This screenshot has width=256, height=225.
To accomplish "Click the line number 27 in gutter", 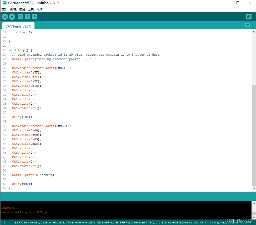I will (5, 68).
